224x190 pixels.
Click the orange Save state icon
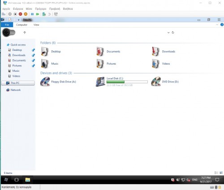click(26, 14)
